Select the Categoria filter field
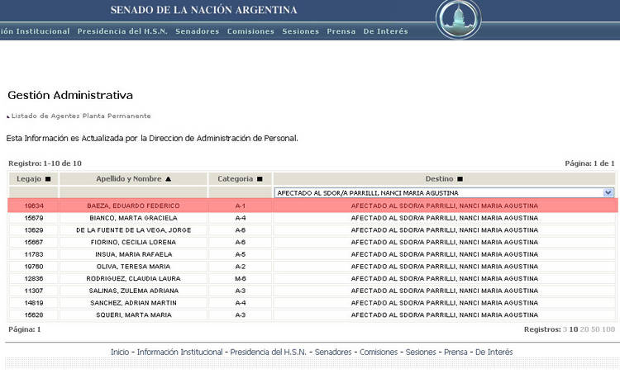Viewport: 620px width, 374px height. tap(240, 192)
